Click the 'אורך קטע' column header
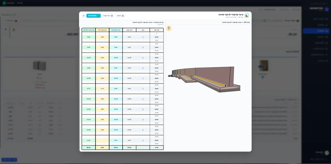The height and width of the screenshot is (164, 331). click(129, 30)
